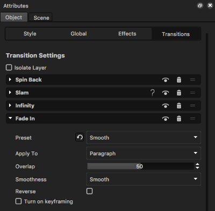Delete the Slam transition
The width and height of the screenshot is (215, 211).
click(x=179, y=93)
